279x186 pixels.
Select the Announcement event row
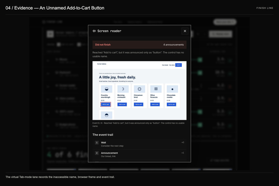[139, 154]
